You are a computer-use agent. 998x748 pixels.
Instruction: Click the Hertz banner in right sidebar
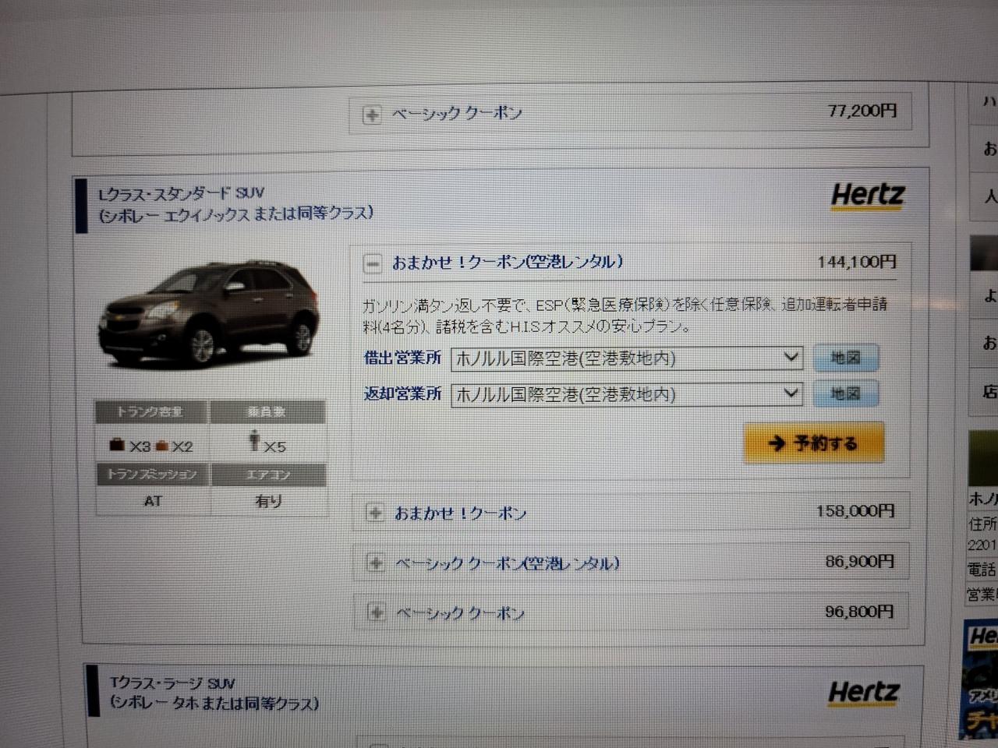(x=982, y=679)
